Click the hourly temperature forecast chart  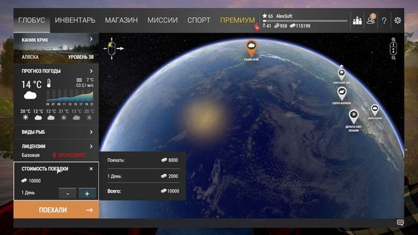(x=70, y=97)
